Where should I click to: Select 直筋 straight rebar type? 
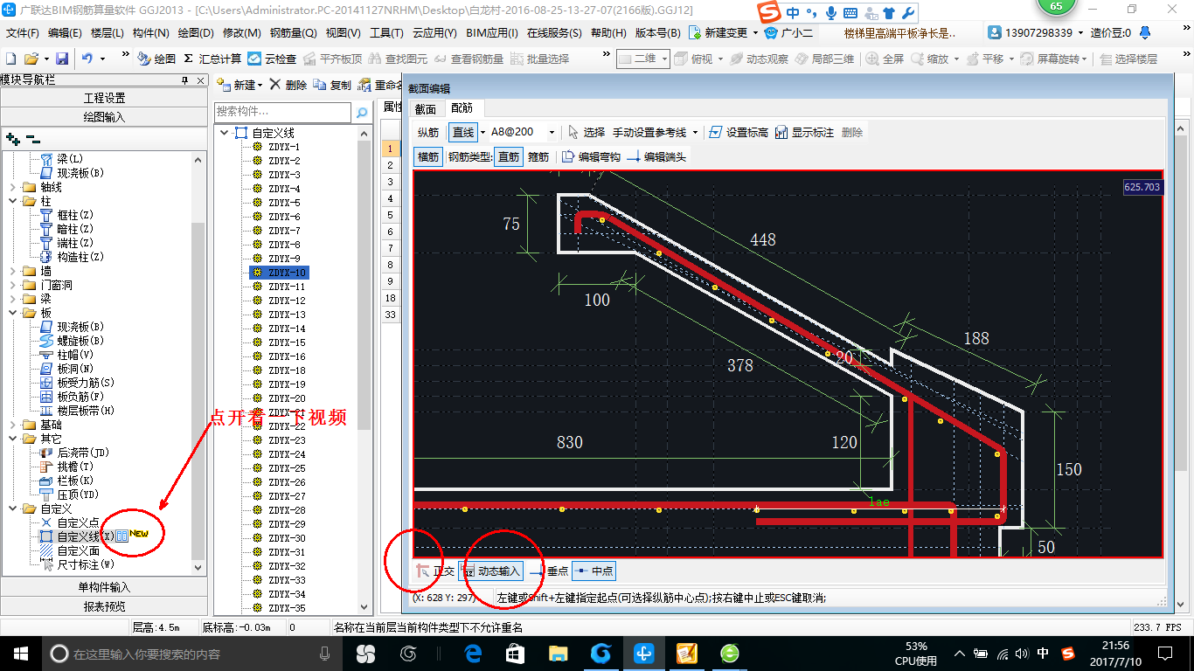point(509,156)
